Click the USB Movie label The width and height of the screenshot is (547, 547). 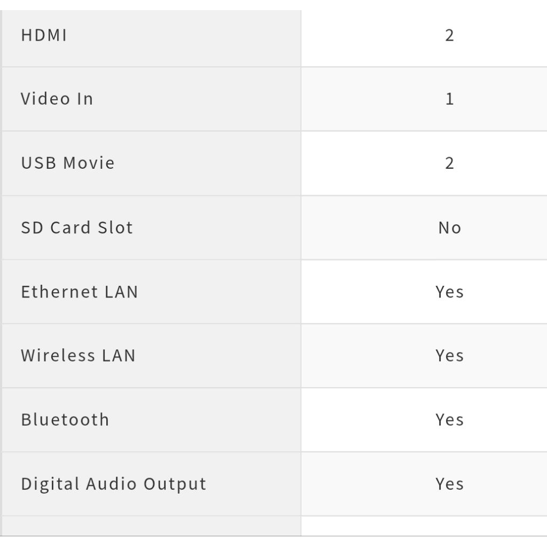[68, 163]
